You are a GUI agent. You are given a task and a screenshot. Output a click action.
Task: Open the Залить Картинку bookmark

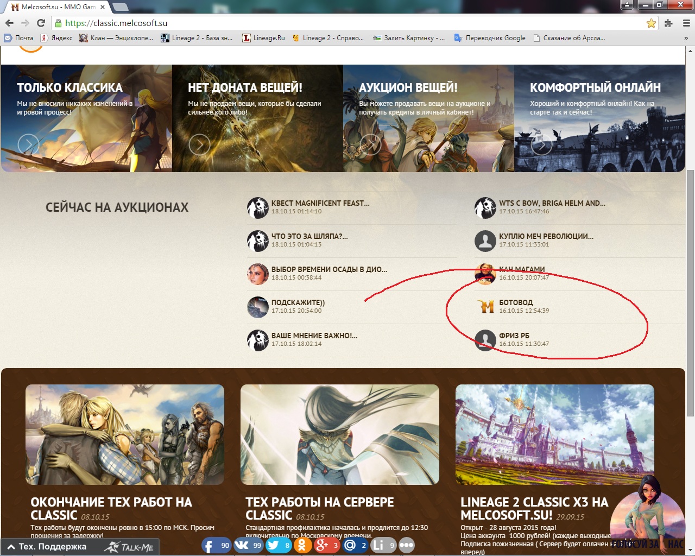point(409,38)
